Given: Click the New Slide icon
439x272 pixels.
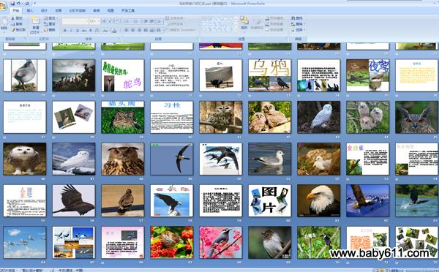Looking at the screenshot, I should pos(36,21).
